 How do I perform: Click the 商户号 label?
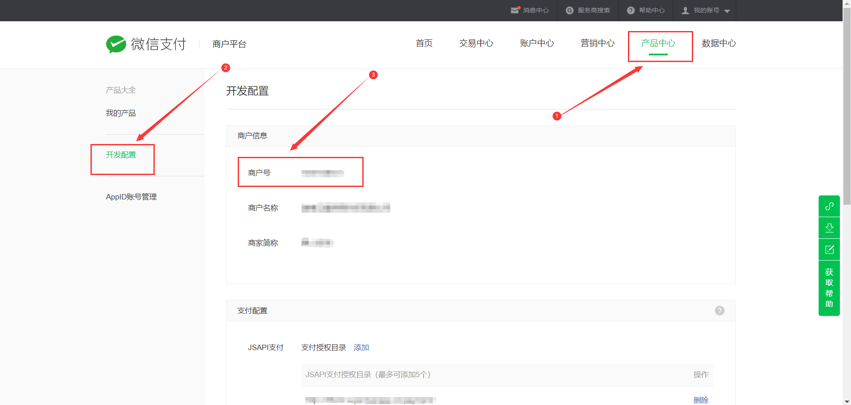click(259, 173)
